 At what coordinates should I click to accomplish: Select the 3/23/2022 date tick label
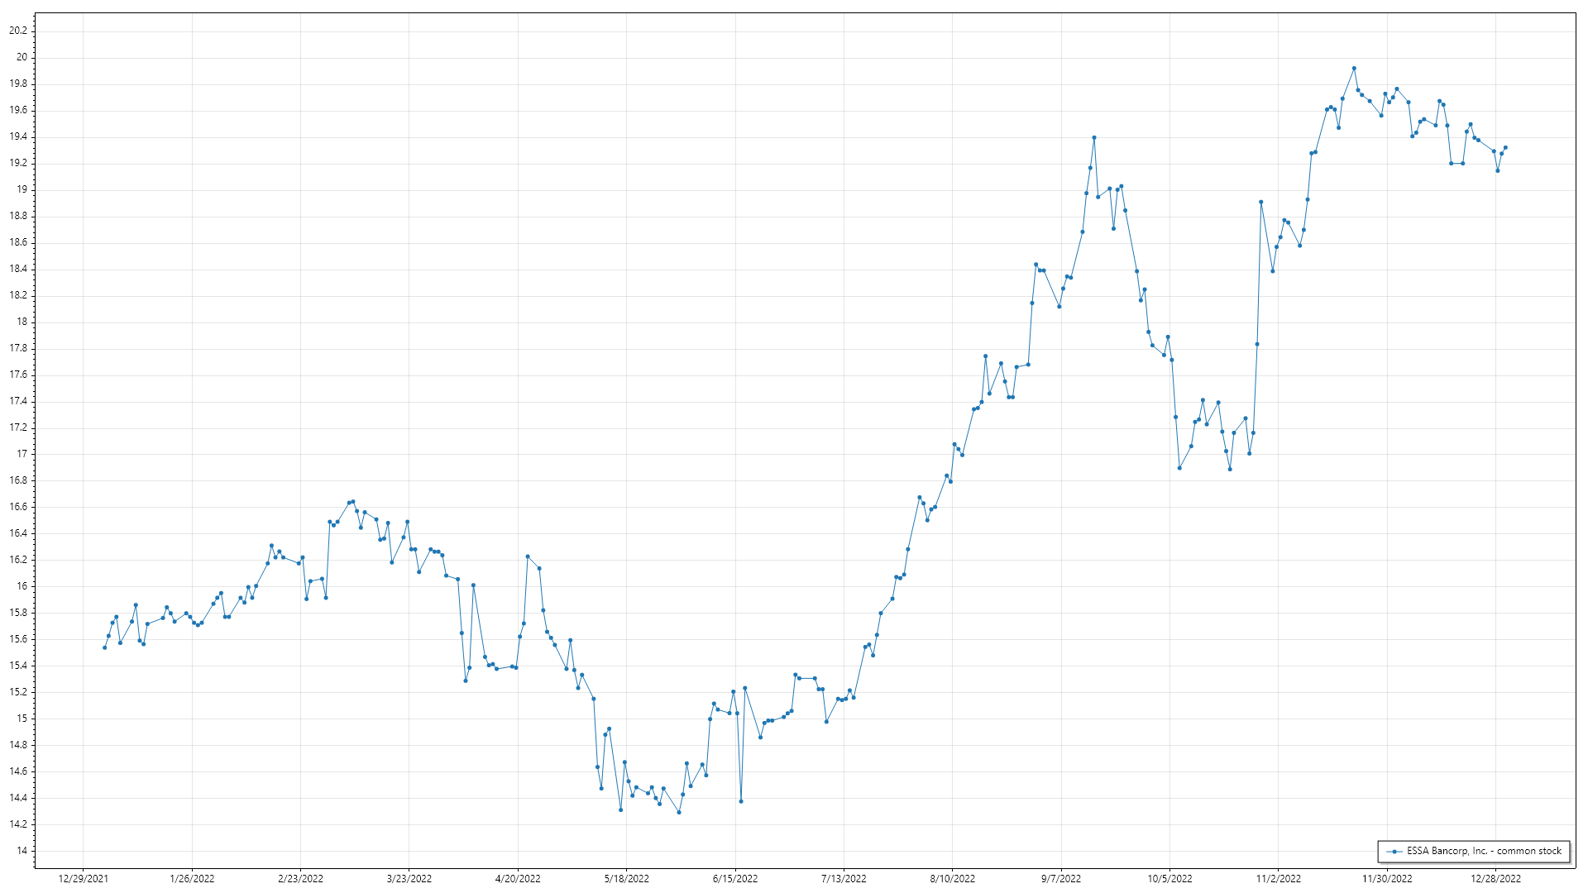[409, 878]
